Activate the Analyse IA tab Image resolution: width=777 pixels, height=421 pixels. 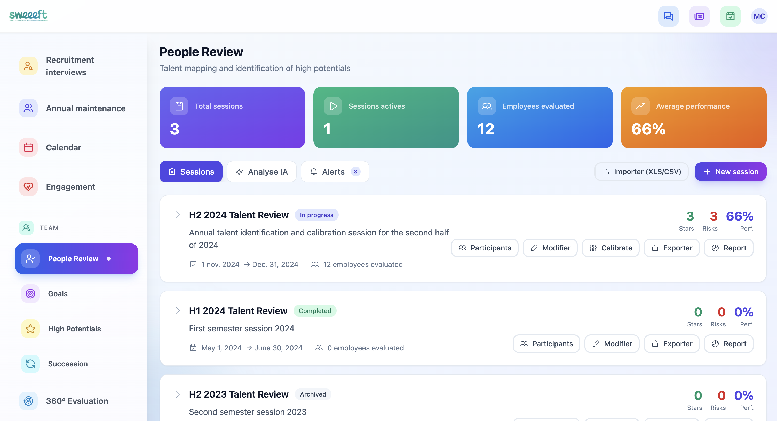261,172
